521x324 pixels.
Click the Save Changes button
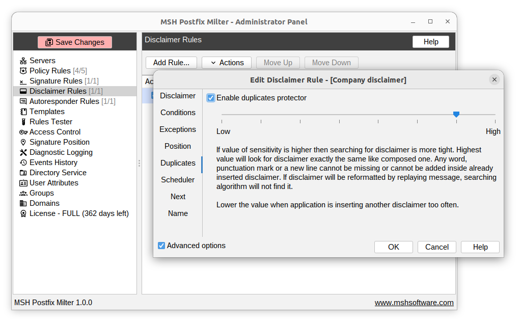click(75, 42)
